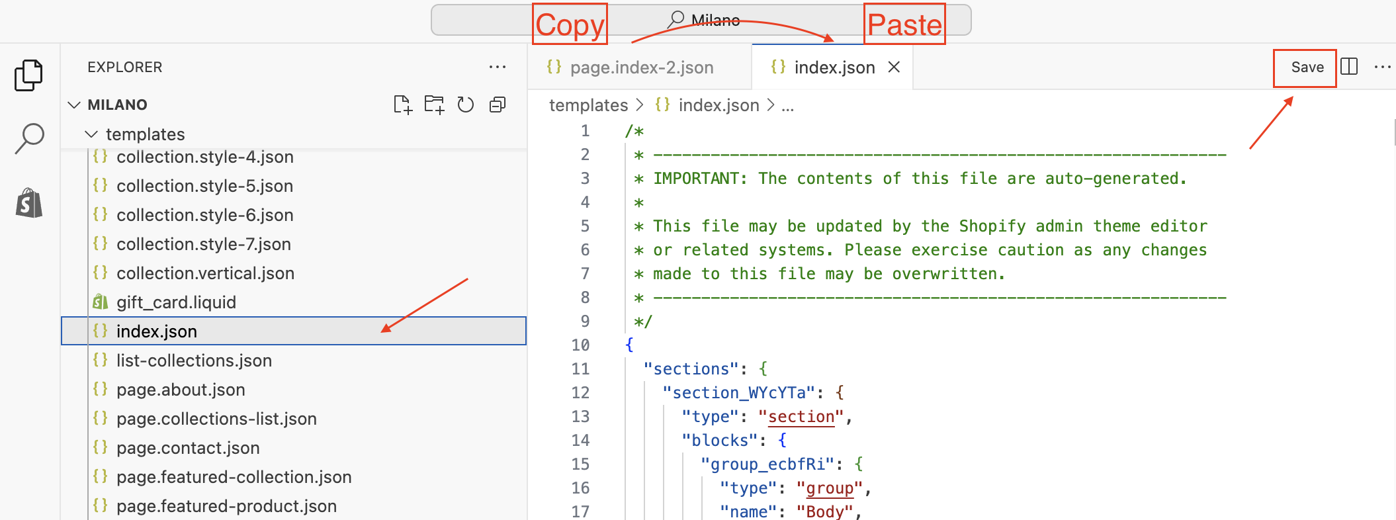Click the "Body" value on line 17
This screenshot has width=1396, height=520.
coord(825,511)
